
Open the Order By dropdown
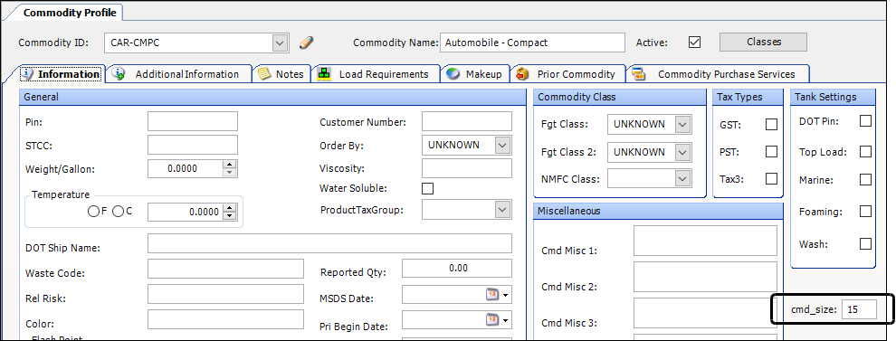tap(501, 145)
